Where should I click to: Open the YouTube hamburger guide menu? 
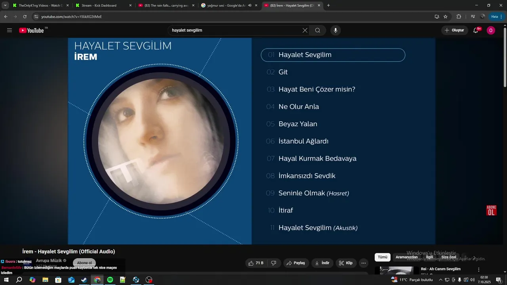(x=10, y=30)
